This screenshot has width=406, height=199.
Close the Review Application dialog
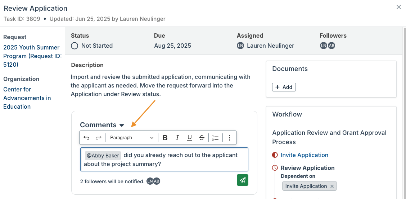pyautogui.click(x=399, y=7)
